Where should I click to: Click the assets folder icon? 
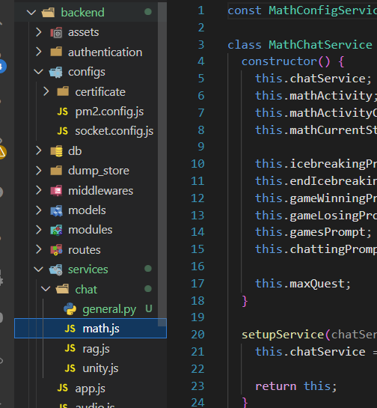tap(56, 32)
